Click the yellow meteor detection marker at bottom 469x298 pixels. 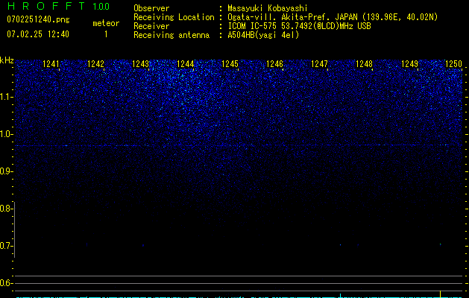click(x=440, y=294)
